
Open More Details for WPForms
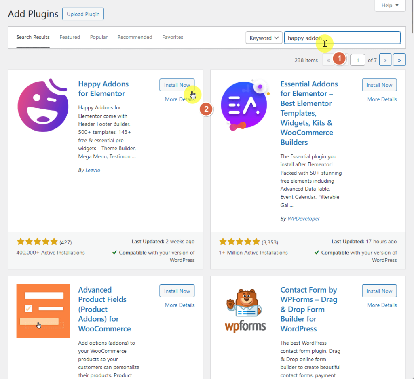(382, 305)
